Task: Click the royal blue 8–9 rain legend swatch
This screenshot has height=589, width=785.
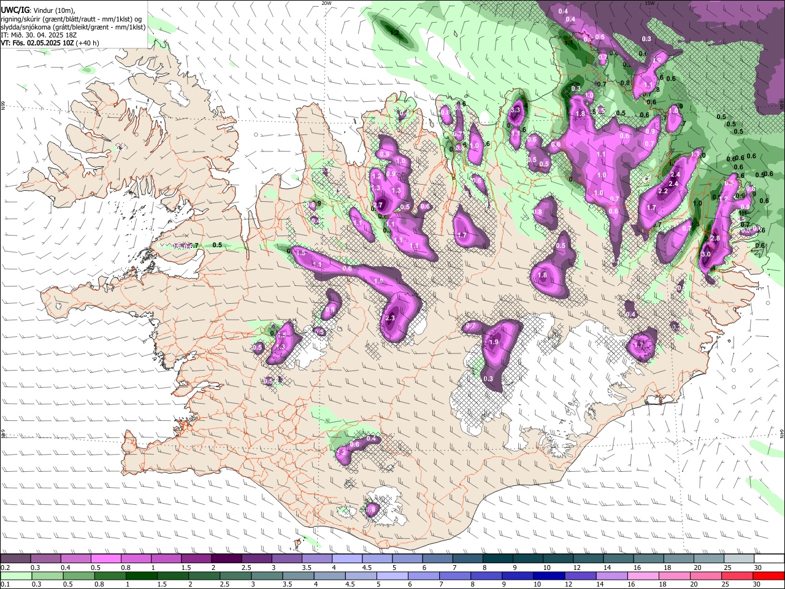Action: point(487,576)
